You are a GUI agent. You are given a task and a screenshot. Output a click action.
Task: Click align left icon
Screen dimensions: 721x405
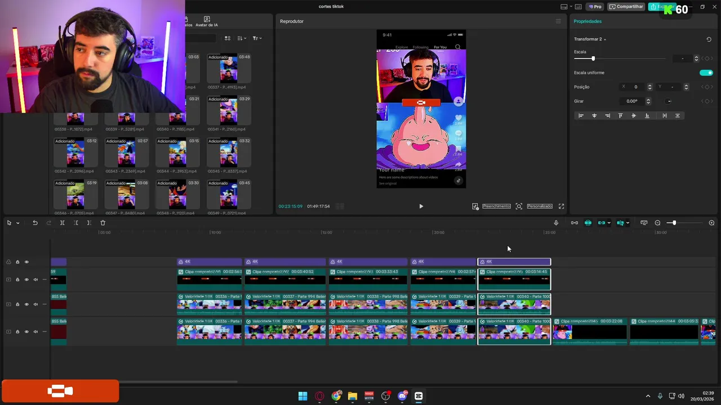coord(581,116)
